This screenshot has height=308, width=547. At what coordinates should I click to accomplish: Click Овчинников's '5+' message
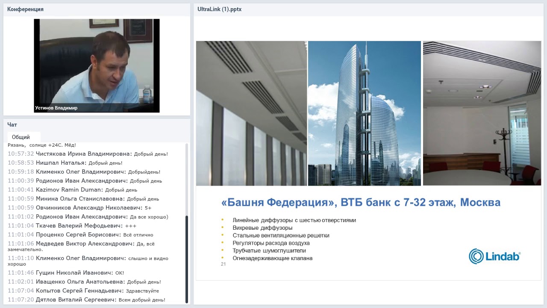click(x=79, y=207)
